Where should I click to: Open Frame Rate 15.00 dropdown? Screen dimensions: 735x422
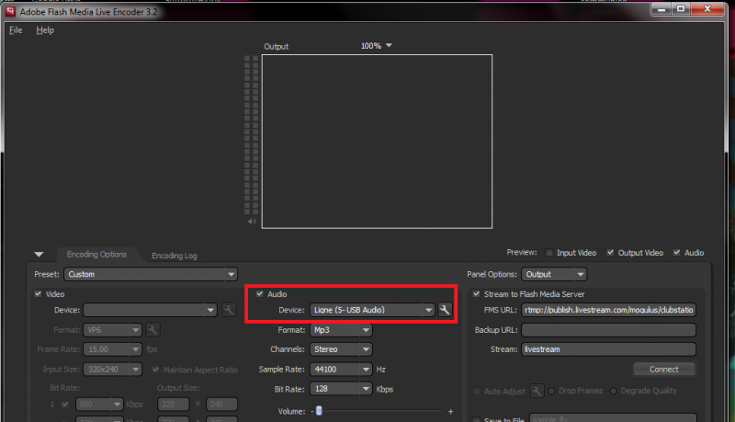pos(112,349)
